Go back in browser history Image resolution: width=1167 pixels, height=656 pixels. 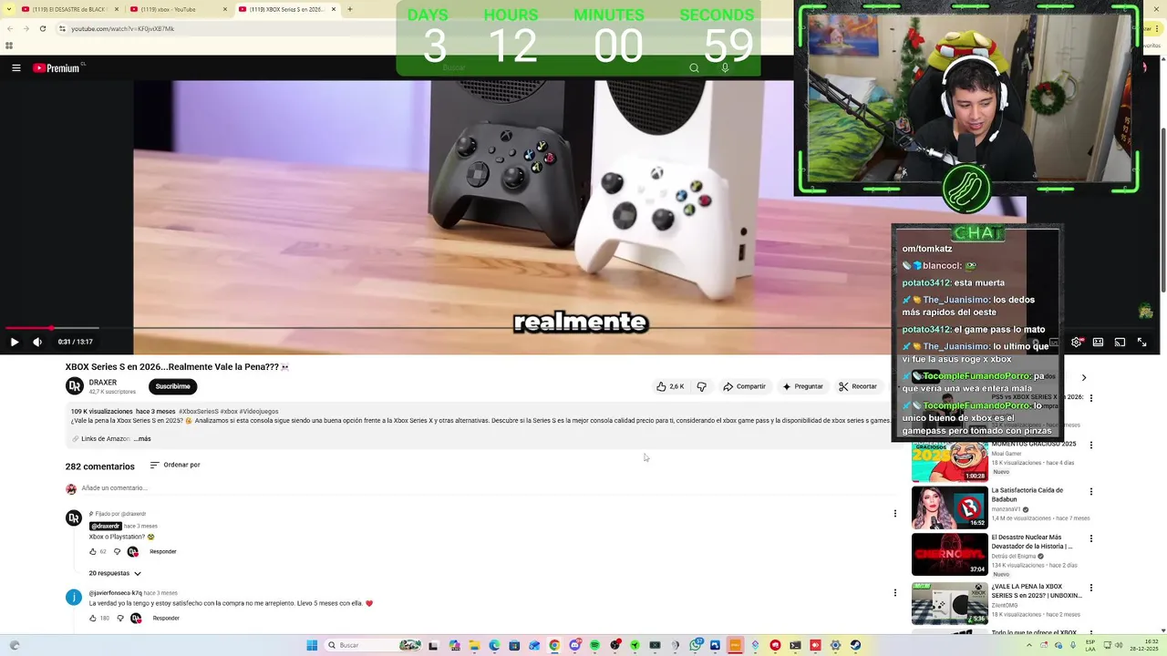pos(9,28)
